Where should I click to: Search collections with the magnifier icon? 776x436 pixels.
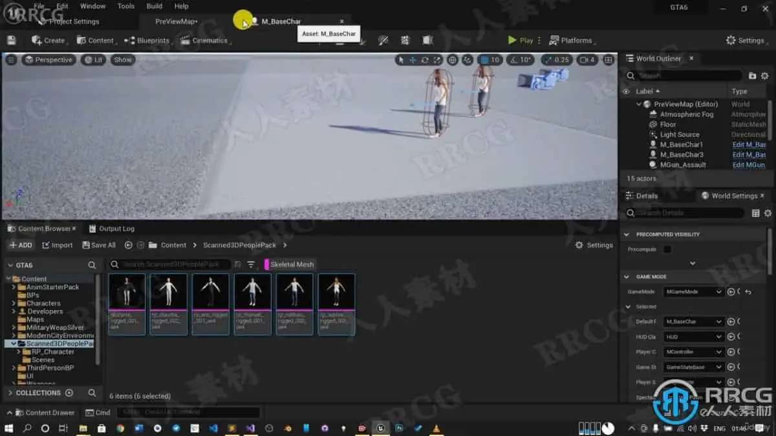pos(92,393)
